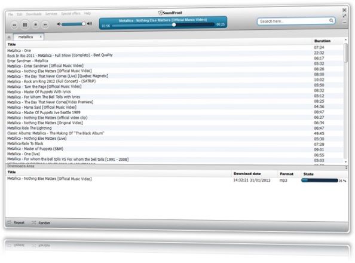Click the stop playback button
Screen dimensions: 355x263
35,25
